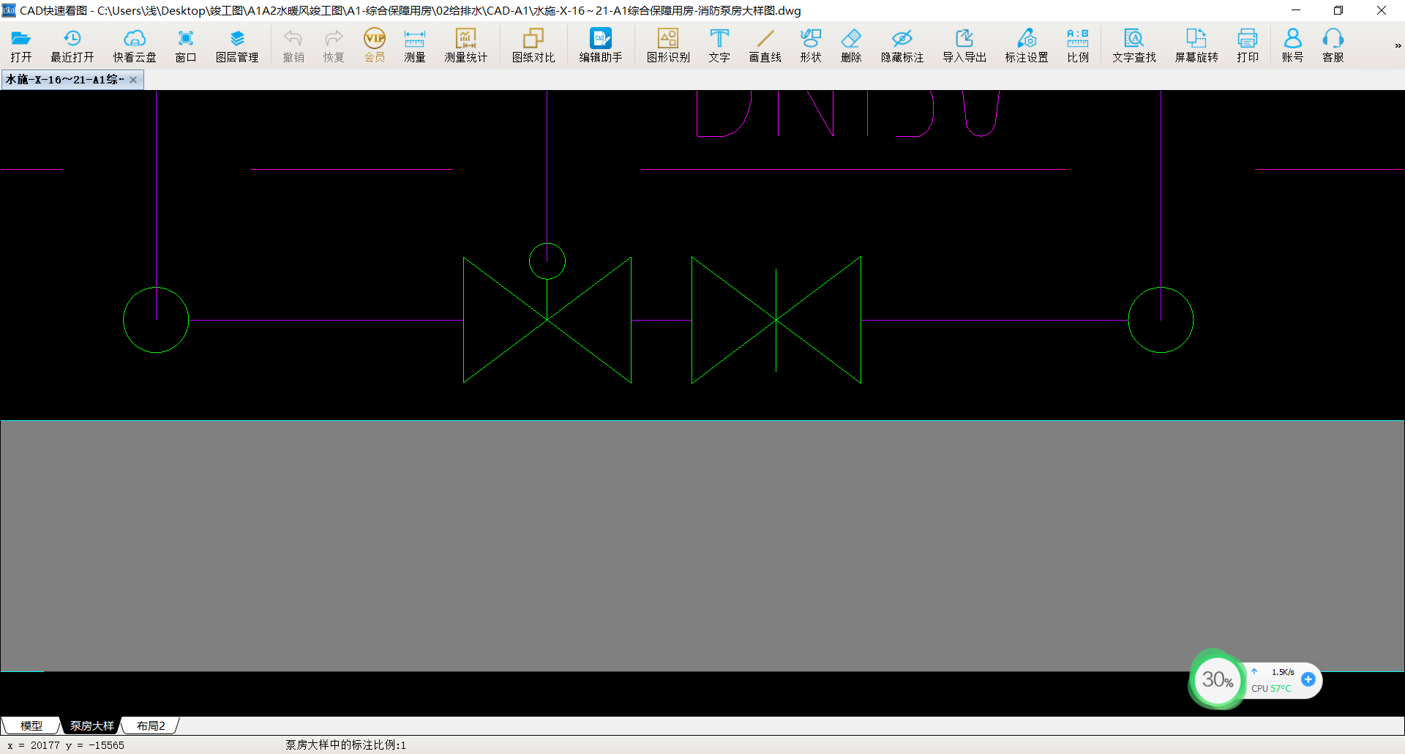Click the right green pipe node circle

point(1161,320)
